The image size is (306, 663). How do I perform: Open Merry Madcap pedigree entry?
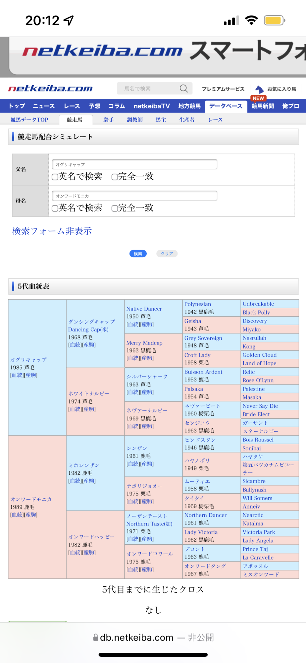pyautogui.click(x=144, y=343)
